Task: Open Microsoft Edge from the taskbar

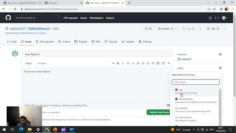Action: [21, 130]
